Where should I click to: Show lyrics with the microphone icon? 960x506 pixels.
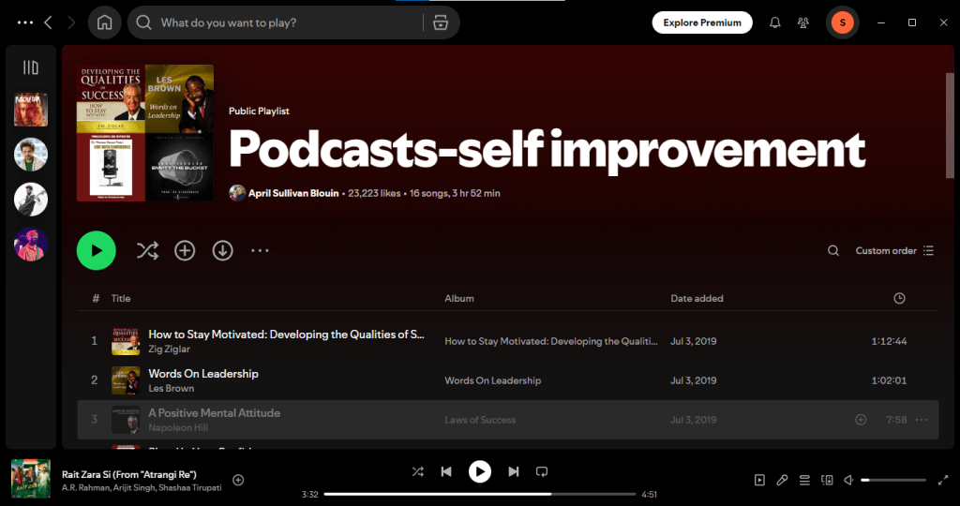(782, 481)
